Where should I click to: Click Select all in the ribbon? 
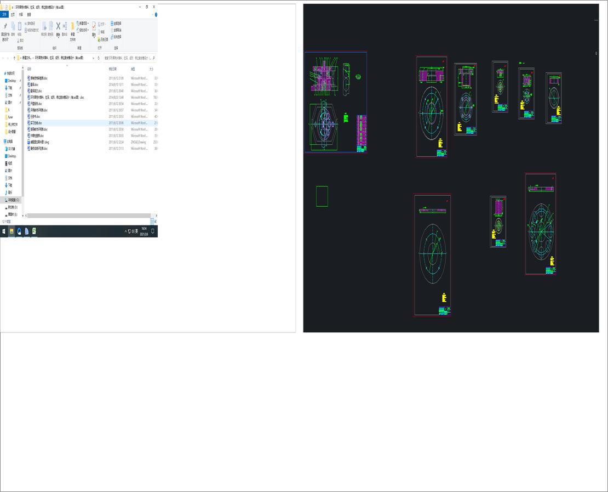tap(116, 23)
